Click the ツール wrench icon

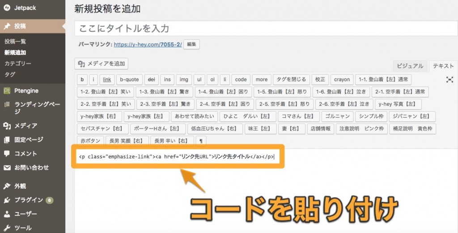pyautogui.click(x=7, y=228)
